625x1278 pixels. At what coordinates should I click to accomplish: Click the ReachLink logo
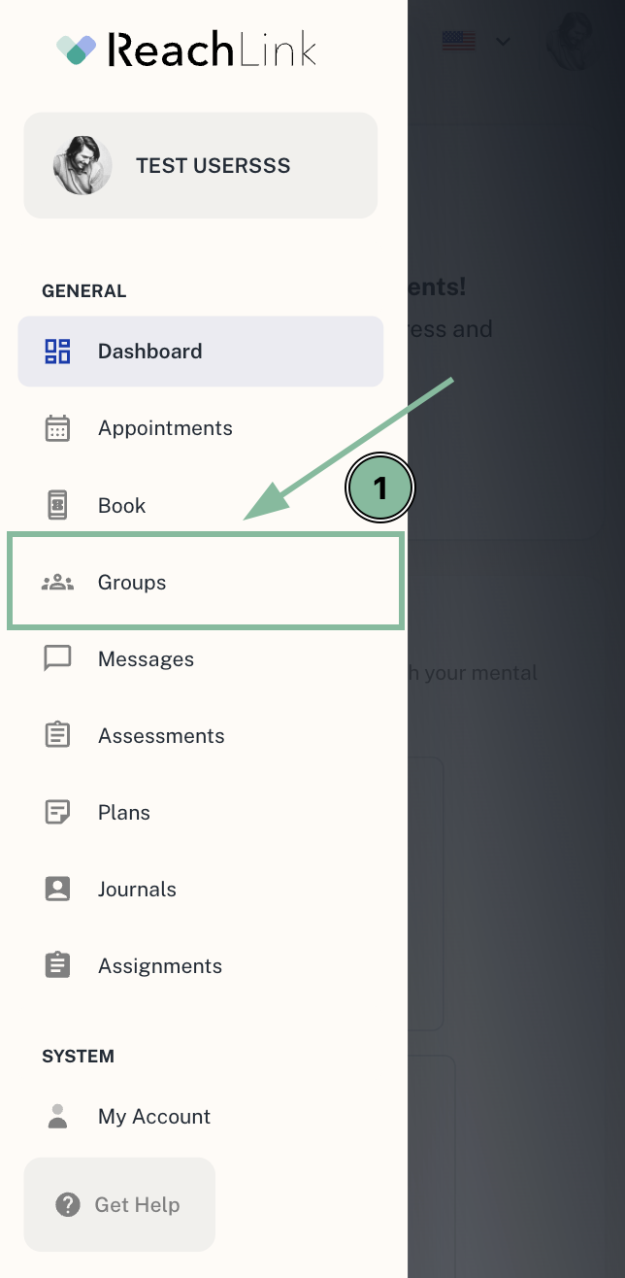pos(186,48)
